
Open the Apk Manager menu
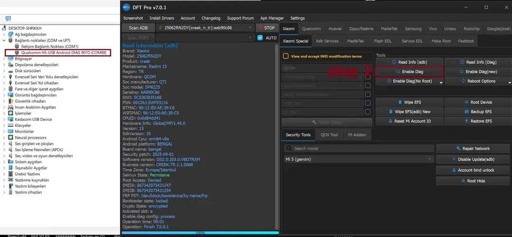(272, 18)
